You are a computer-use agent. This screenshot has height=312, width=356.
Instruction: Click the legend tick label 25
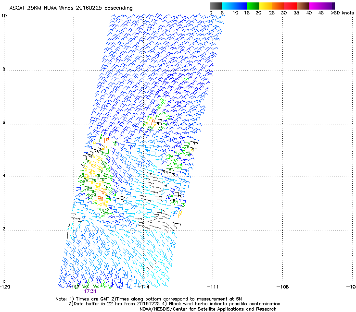272,13
